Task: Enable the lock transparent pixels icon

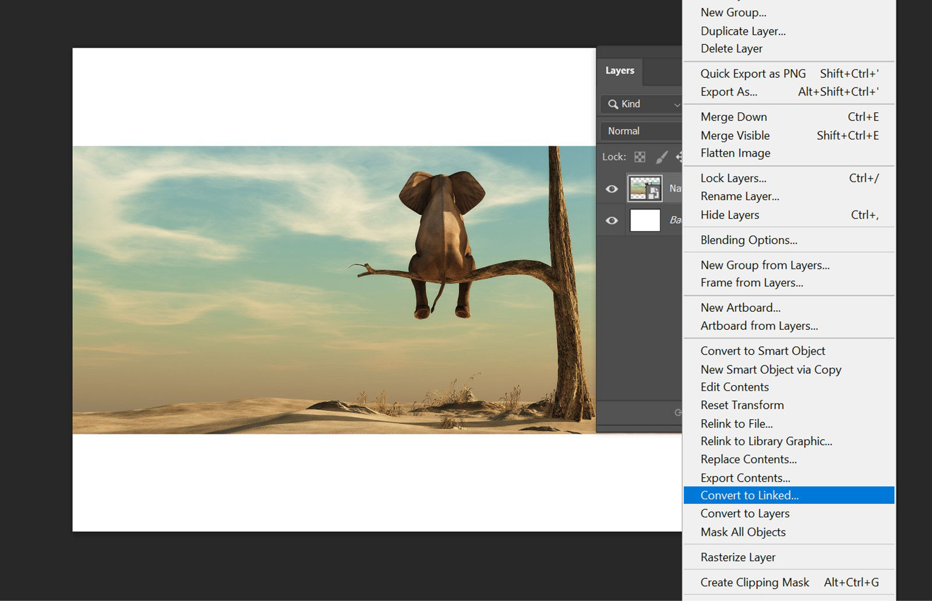Action: (x=640, y=157)
